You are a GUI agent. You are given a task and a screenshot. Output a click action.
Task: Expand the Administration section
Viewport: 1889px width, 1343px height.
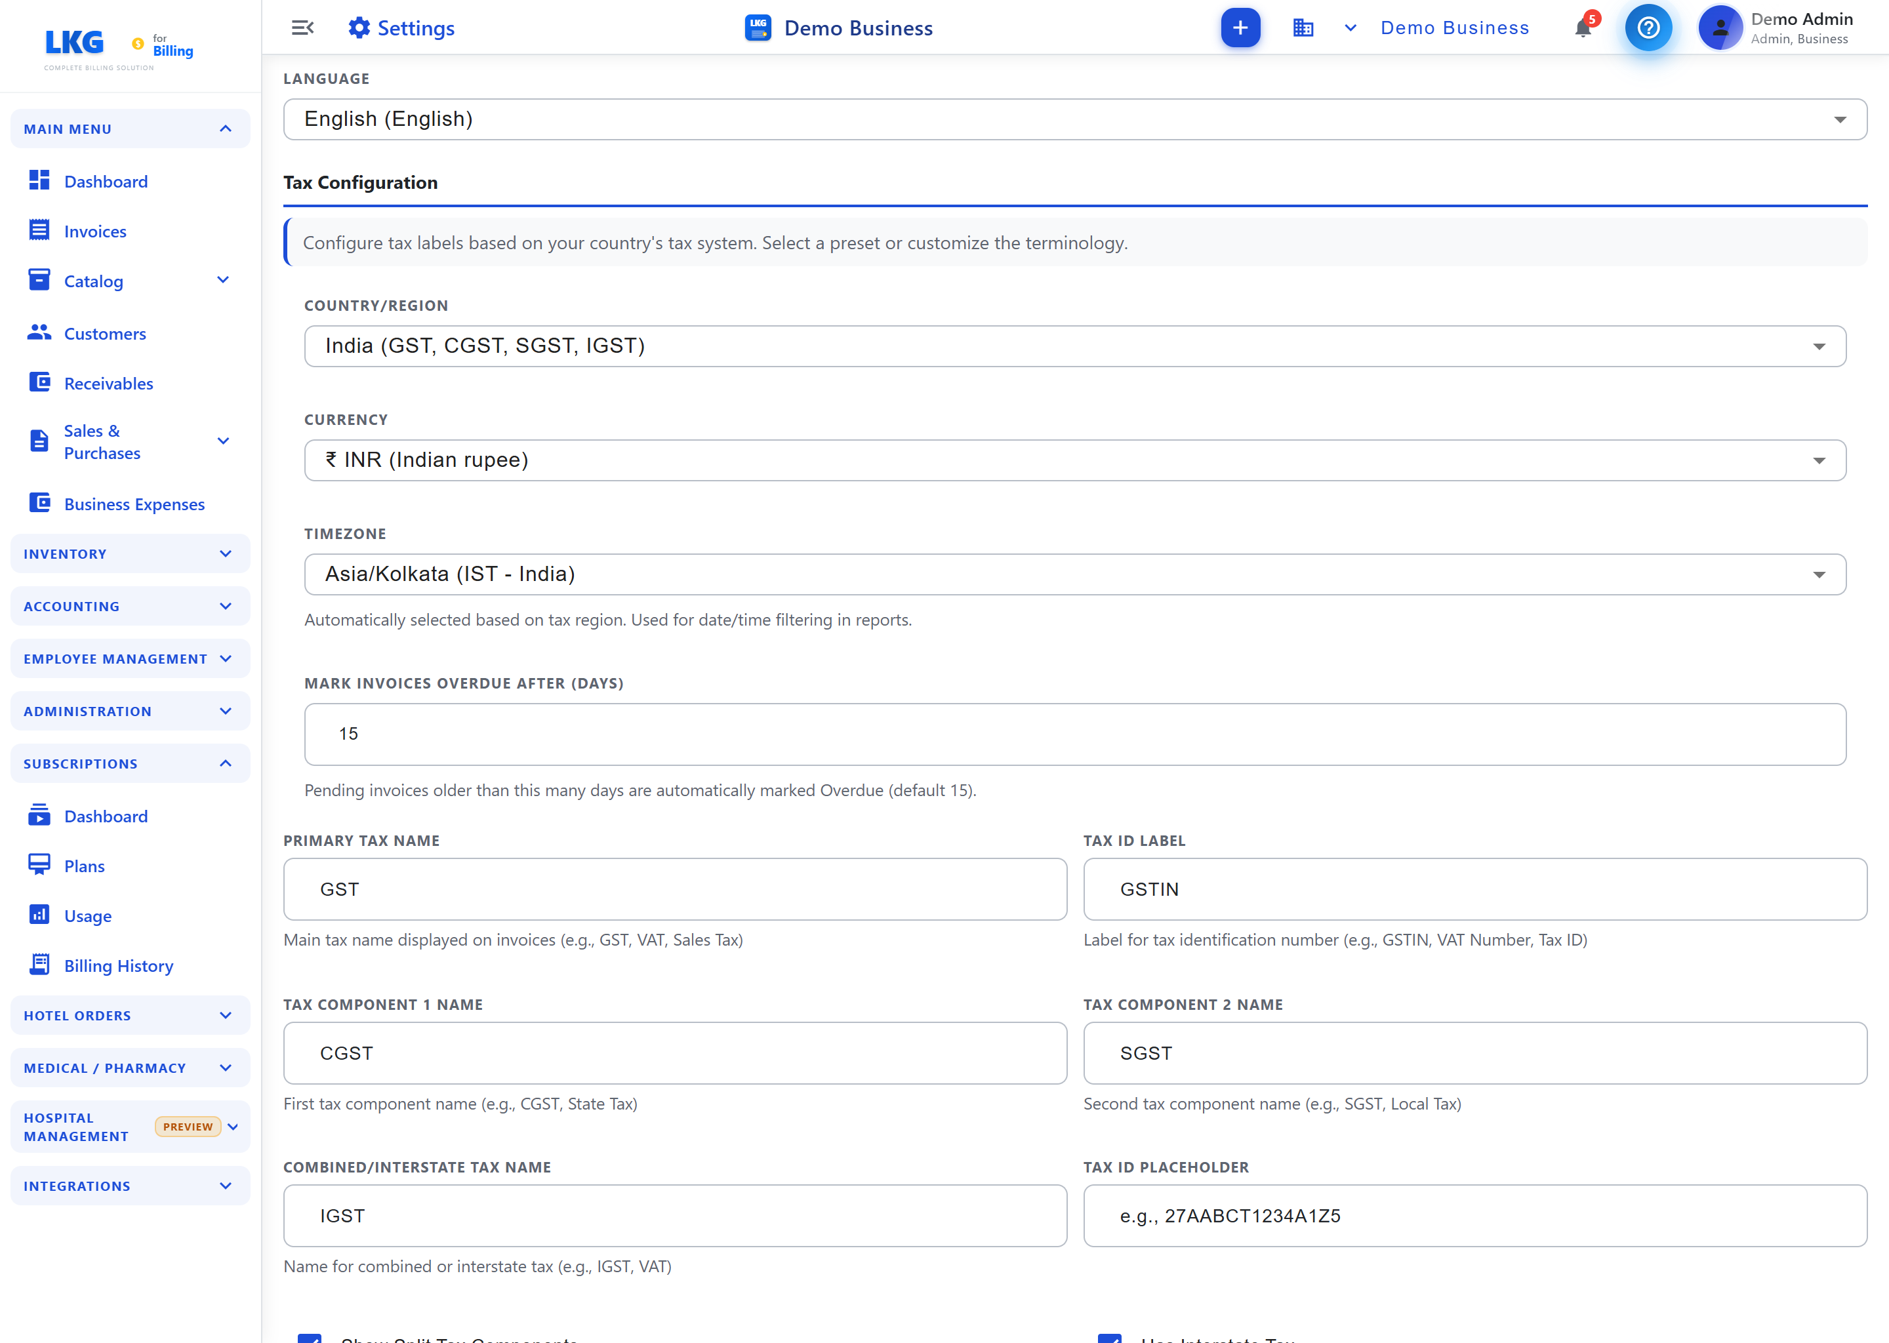point(130,712)
